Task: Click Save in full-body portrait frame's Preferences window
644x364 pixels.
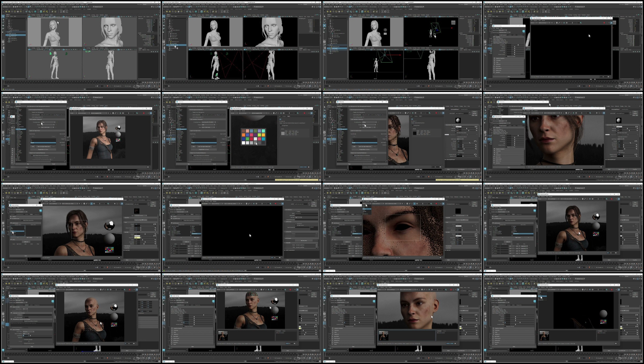Action: pyautogui.click(x=28, y=164)
